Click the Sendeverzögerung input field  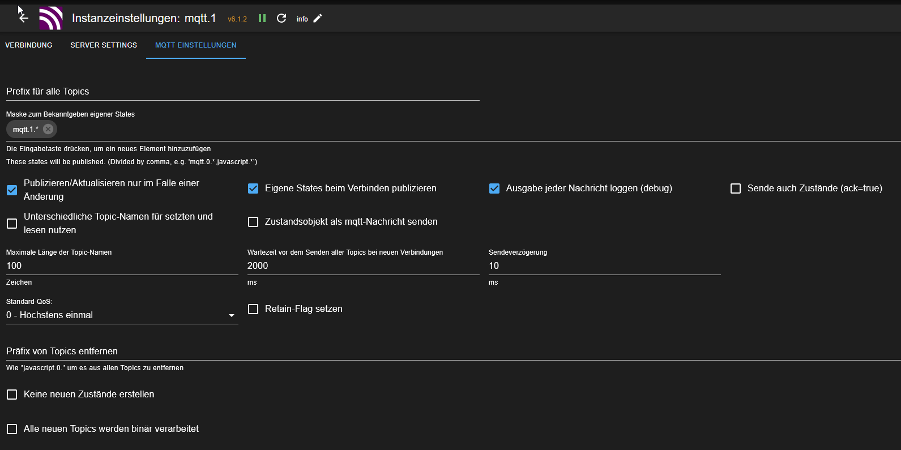604,266
